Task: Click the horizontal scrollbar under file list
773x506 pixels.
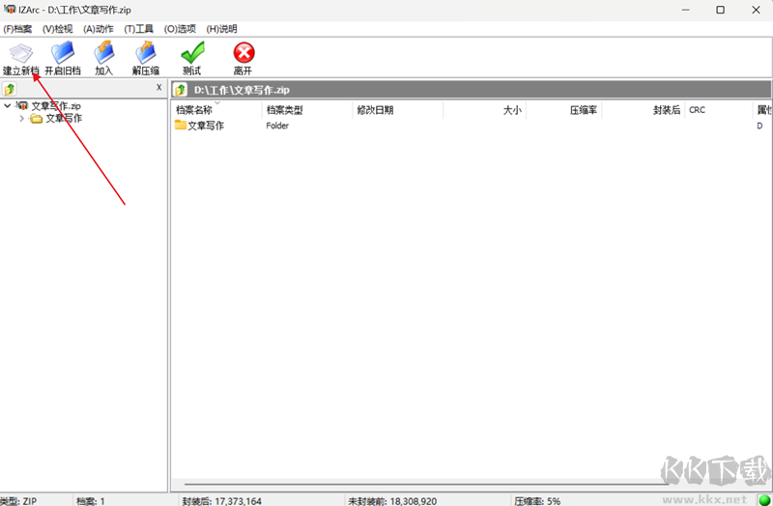Action: pyautogui.click(x=425, y=484)
